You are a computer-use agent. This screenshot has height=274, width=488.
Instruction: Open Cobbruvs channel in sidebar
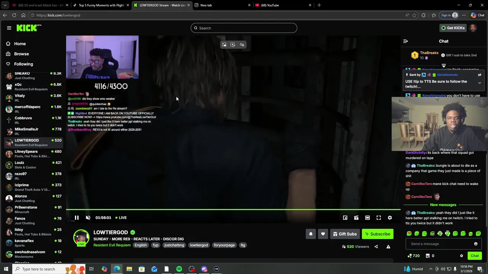click(x=34, y=120)
